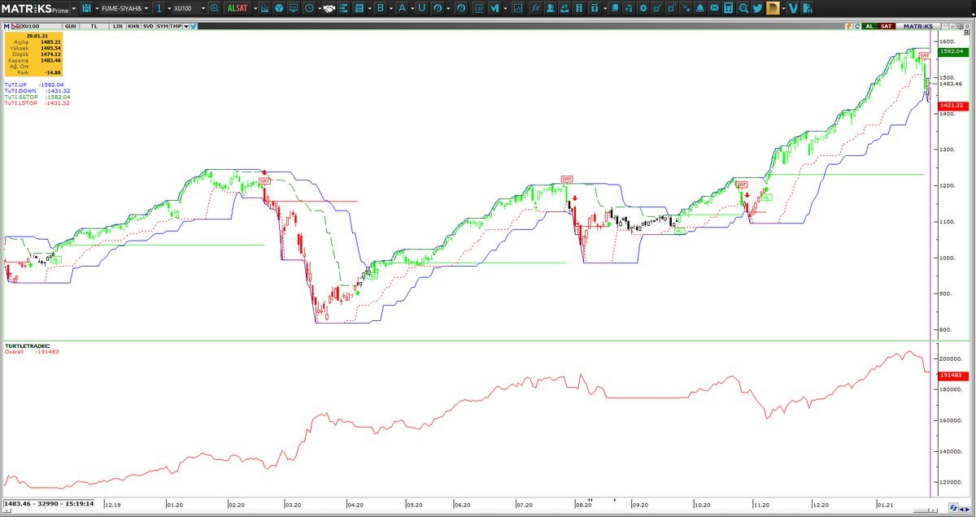The image size is (976, 517).
Task: Click the yellow note page icon
Action: click(773, 8)
